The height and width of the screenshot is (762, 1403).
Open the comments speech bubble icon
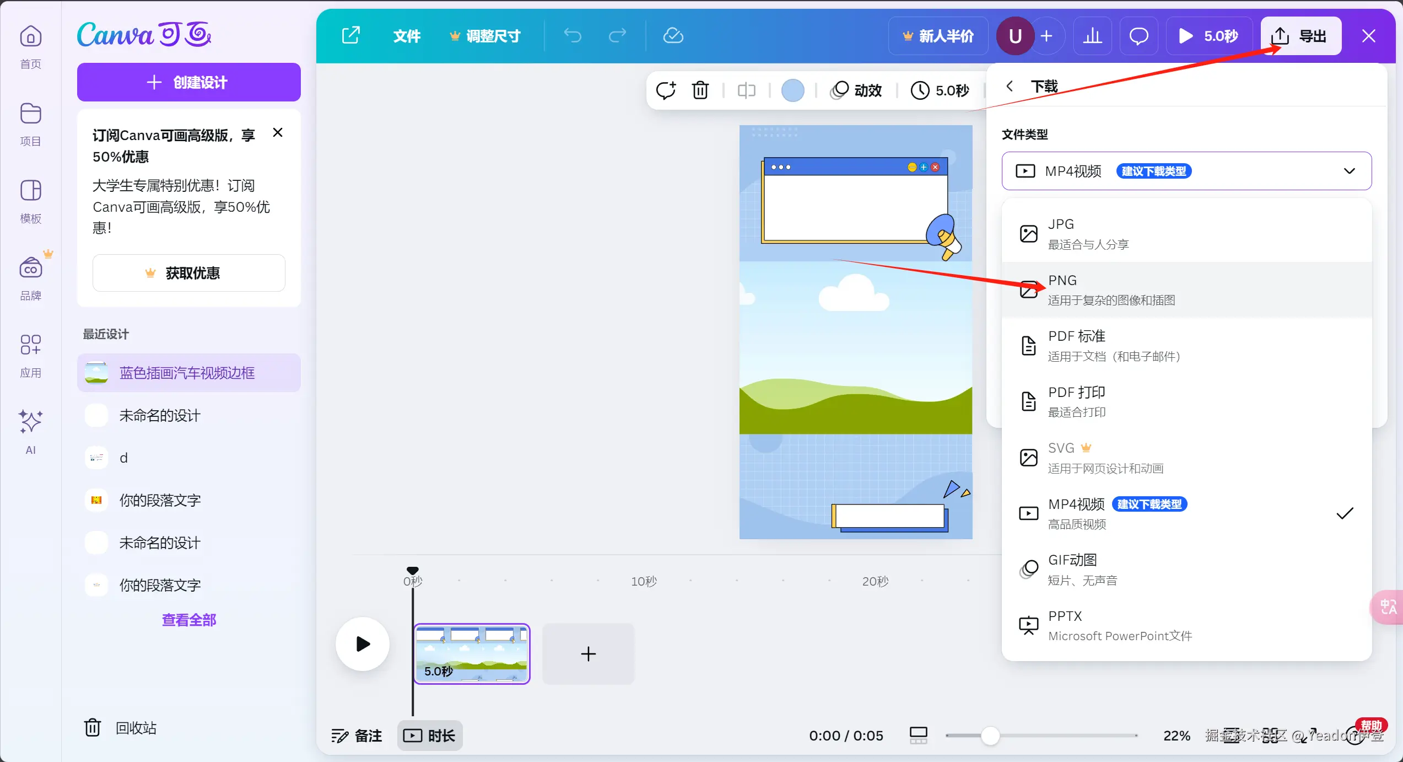coord(1138,36)
